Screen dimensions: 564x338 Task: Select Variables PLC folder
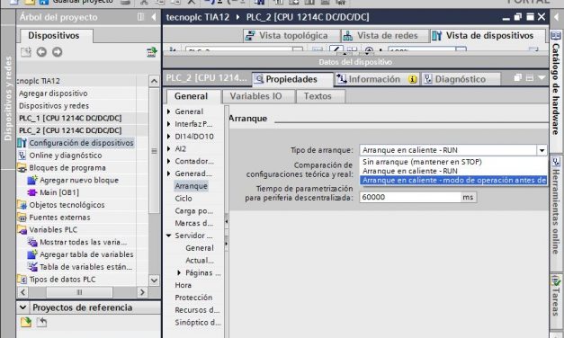[x=53, y=230]
